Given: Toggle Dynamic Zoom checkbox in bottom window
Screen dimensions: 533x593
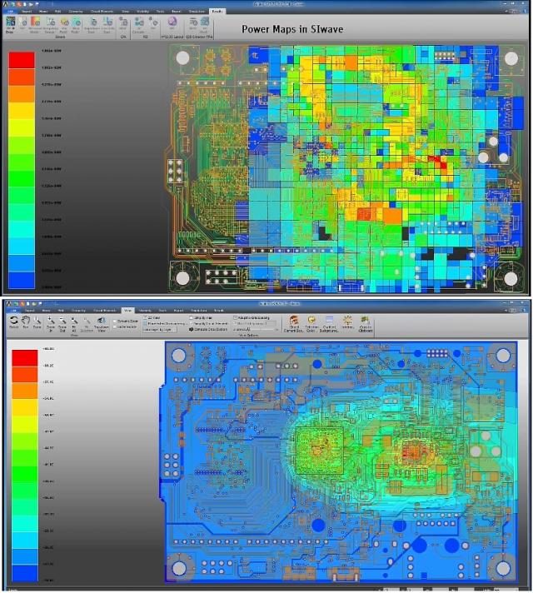Looking at the screenshot, I should point(115,321).
